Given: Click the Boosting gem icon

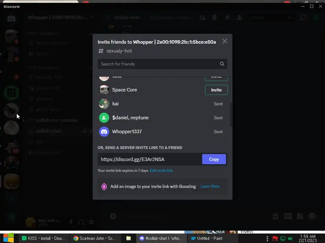Looking at the screenshot, I should (104, 187).
